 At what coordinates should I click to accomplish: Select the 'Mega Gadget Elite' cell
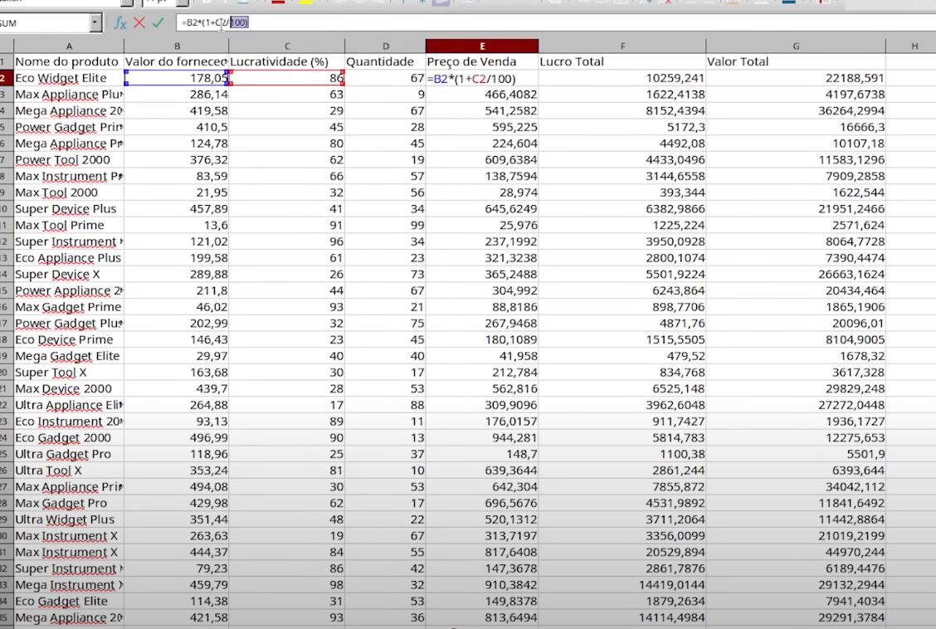pyautogui.click(x=69, y=356)
